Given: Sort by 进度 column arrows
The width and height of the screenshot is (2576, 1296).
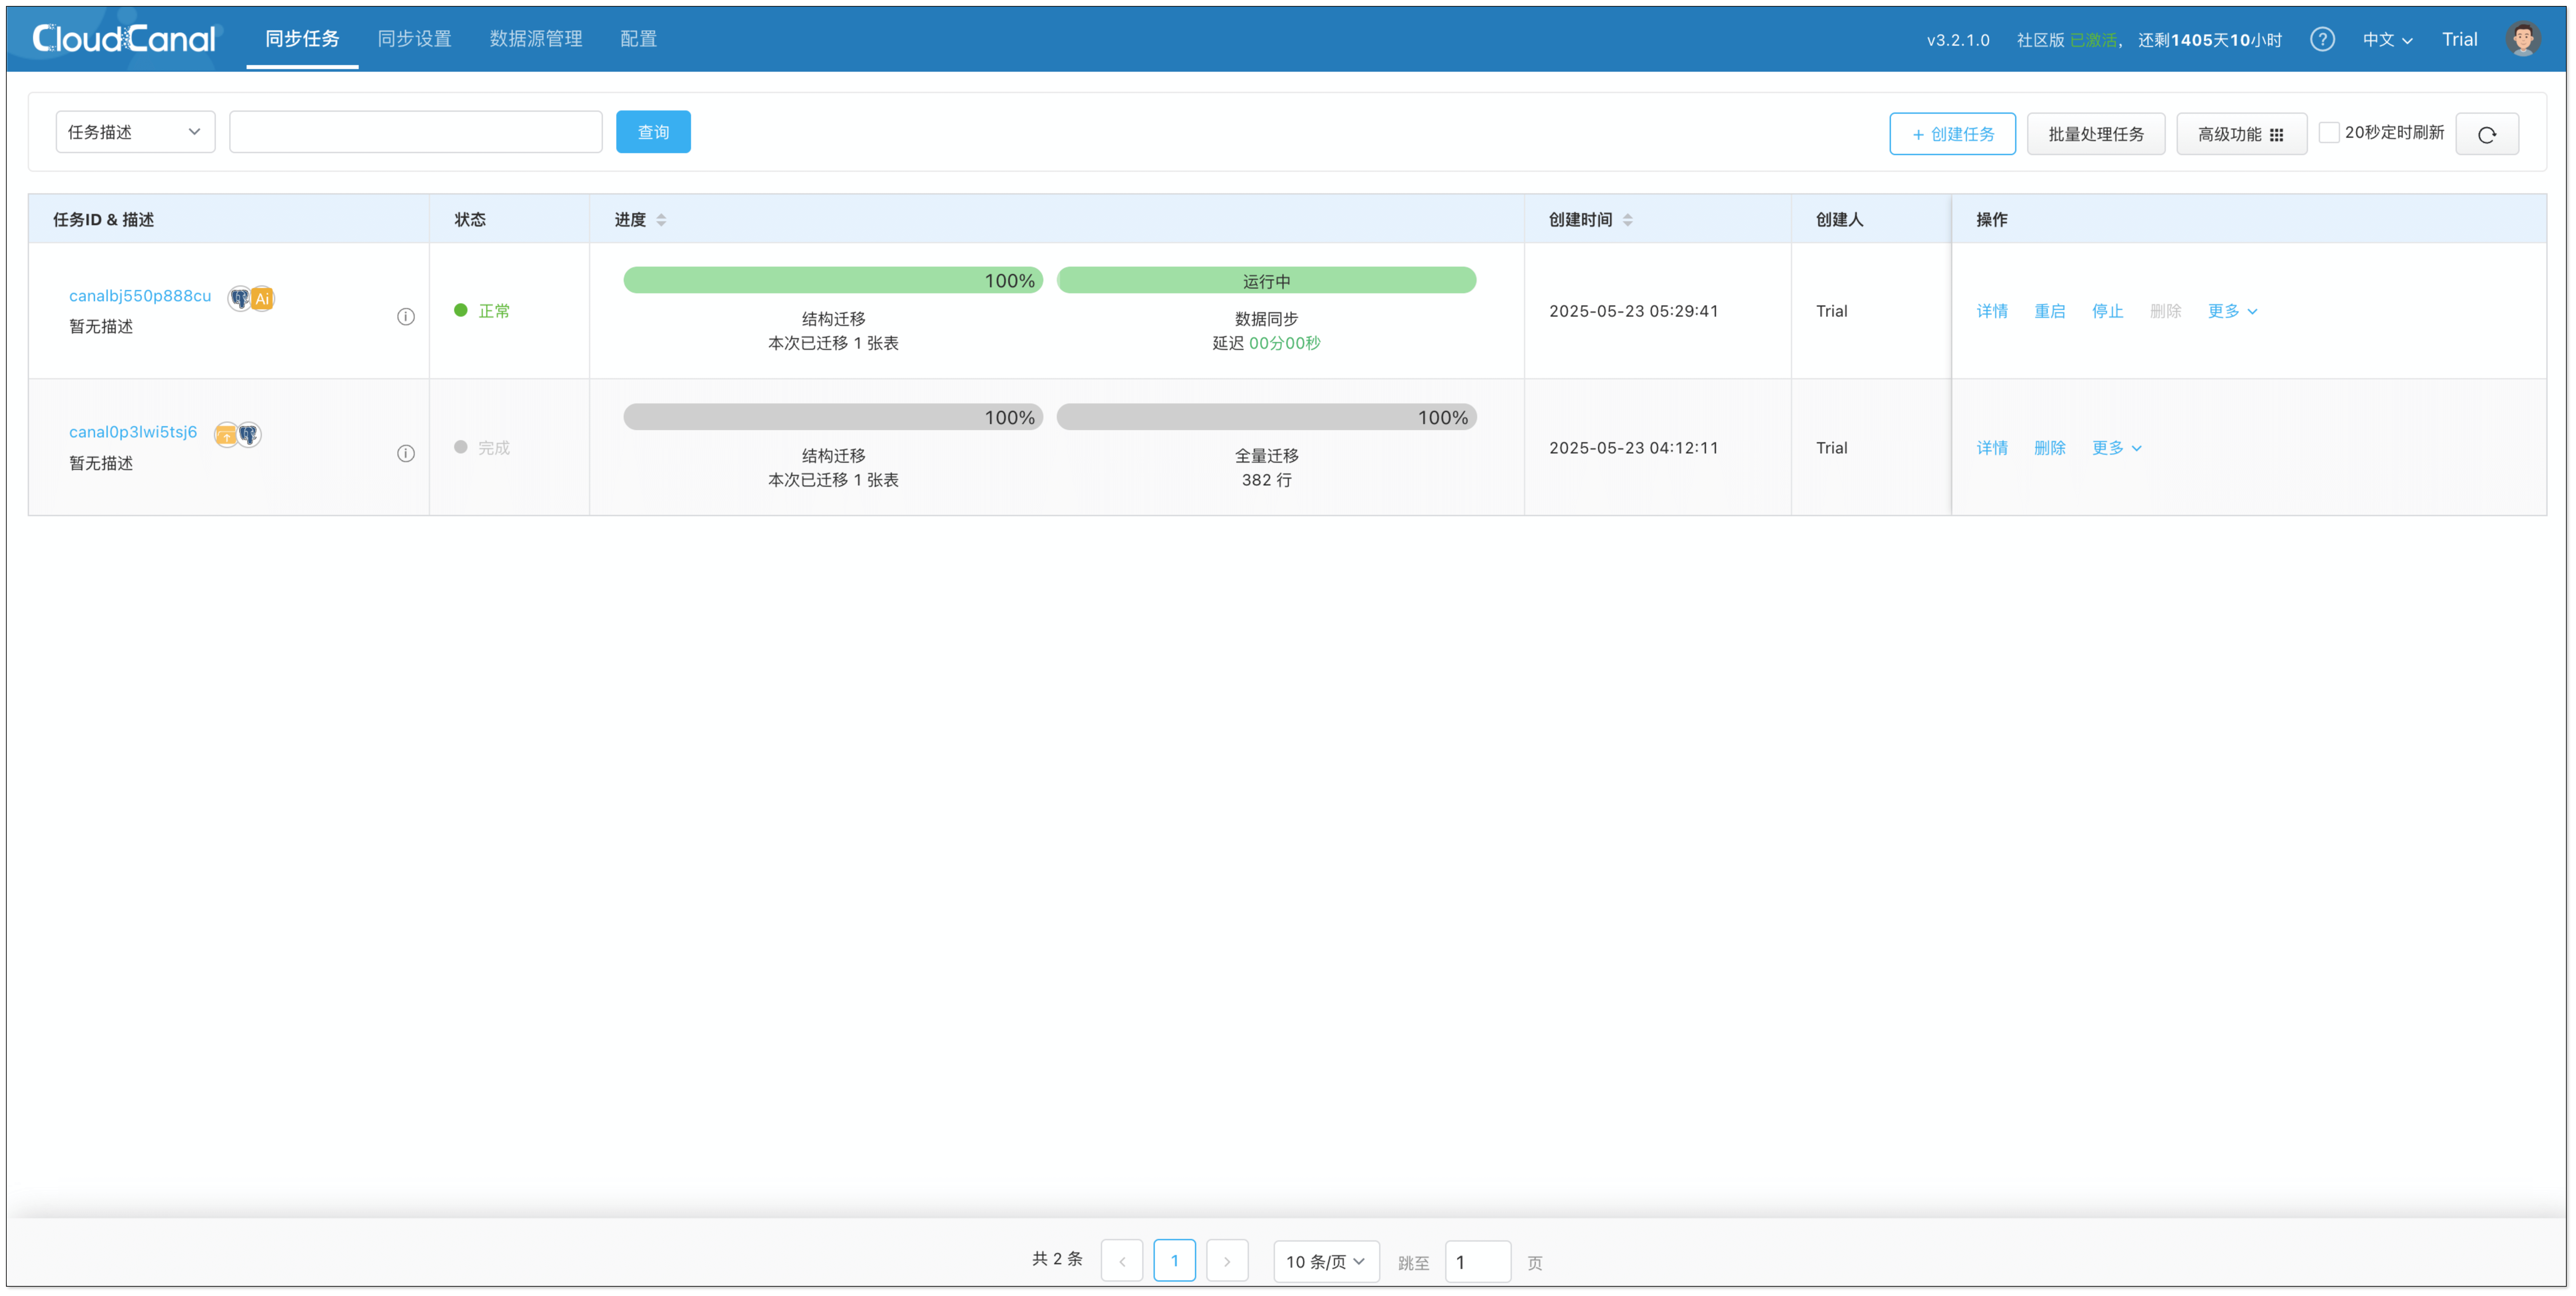Looking at the screenshot, I should pyautogui.click(x=661, y=220).
